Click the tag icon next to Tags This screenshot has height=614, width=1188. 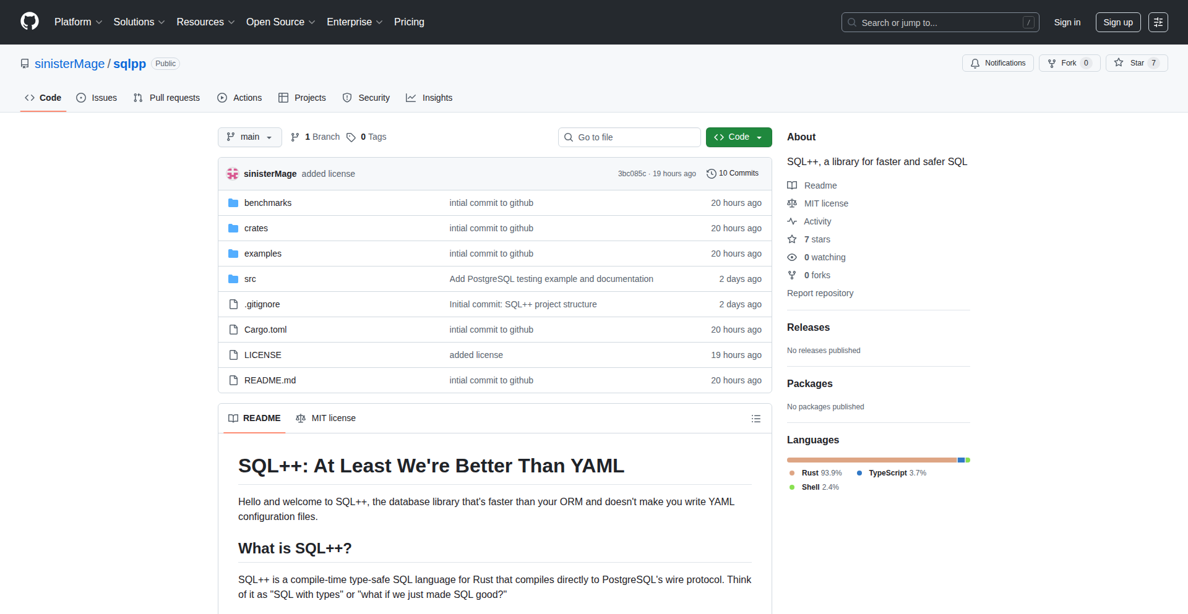[x=351, y=137]
